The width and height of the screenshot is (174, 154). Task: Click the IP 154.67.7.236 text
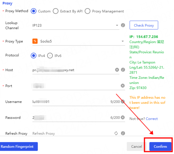(x=144, y=37)
